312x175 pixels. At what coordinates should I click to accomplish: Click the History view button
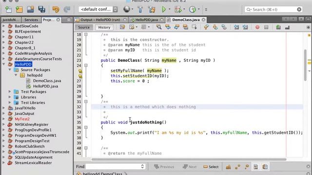tap(104, 27)
